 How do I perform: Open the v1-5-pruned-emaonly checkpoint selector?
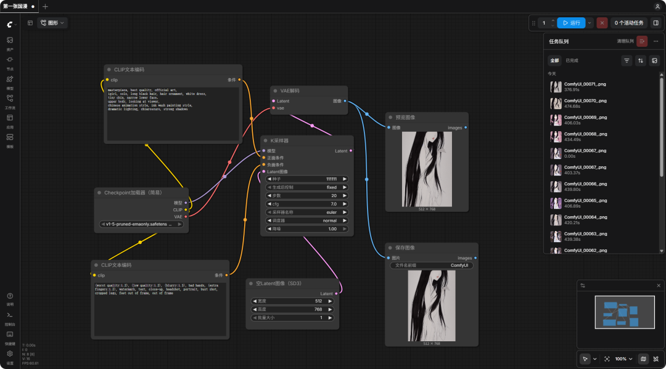point(141,224)
